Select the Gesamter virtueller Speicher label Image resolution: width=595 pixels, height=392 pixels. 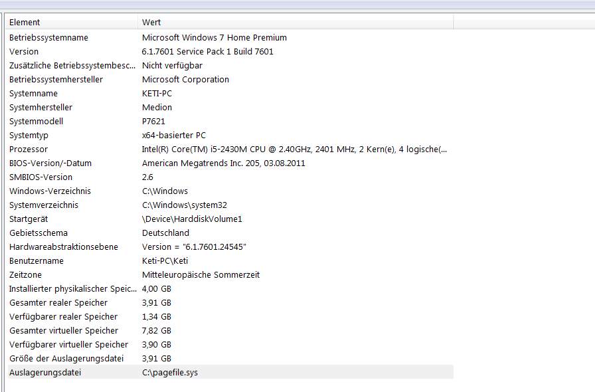[64, 331]
